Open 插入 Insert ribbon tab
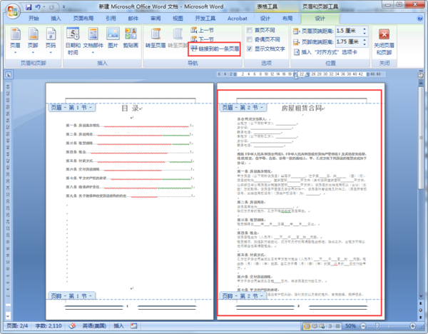The image size is (428, 334). point(56,19)
